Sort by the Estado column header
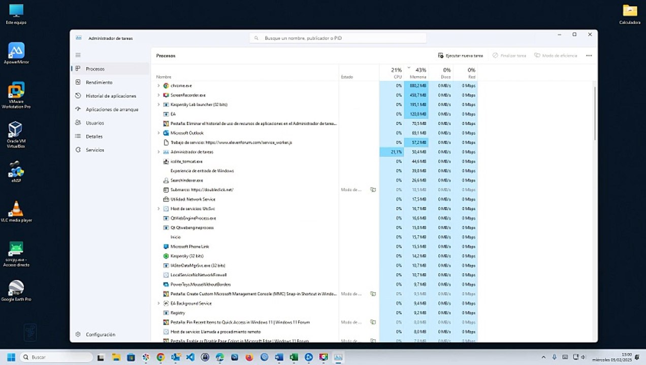The height and width of the screenshot is (365, 646). [359, 72]
